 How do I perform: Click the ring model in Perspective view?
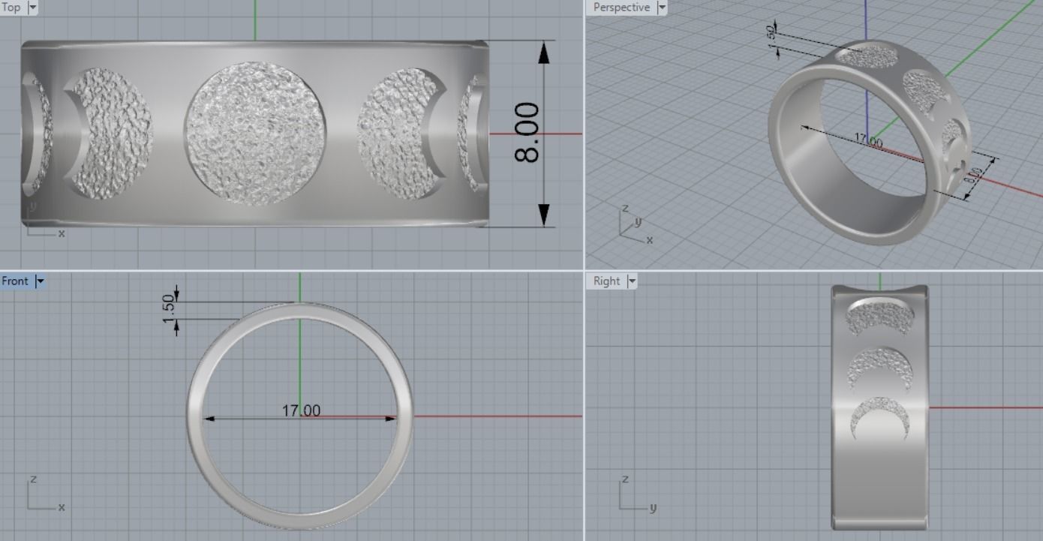[x=870, y=143]
